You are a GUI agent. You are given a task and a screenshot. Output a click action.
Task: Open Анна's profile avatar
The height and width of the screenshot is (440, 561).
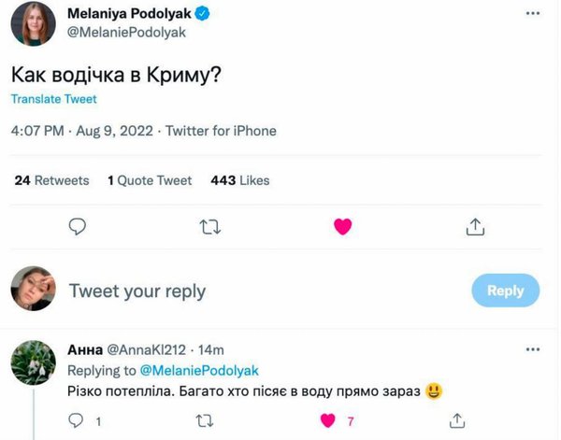33,363
